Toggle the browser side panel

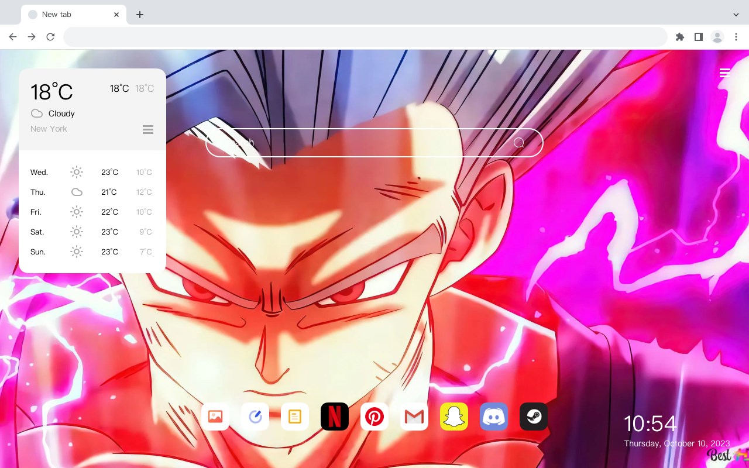click(699, 37)
